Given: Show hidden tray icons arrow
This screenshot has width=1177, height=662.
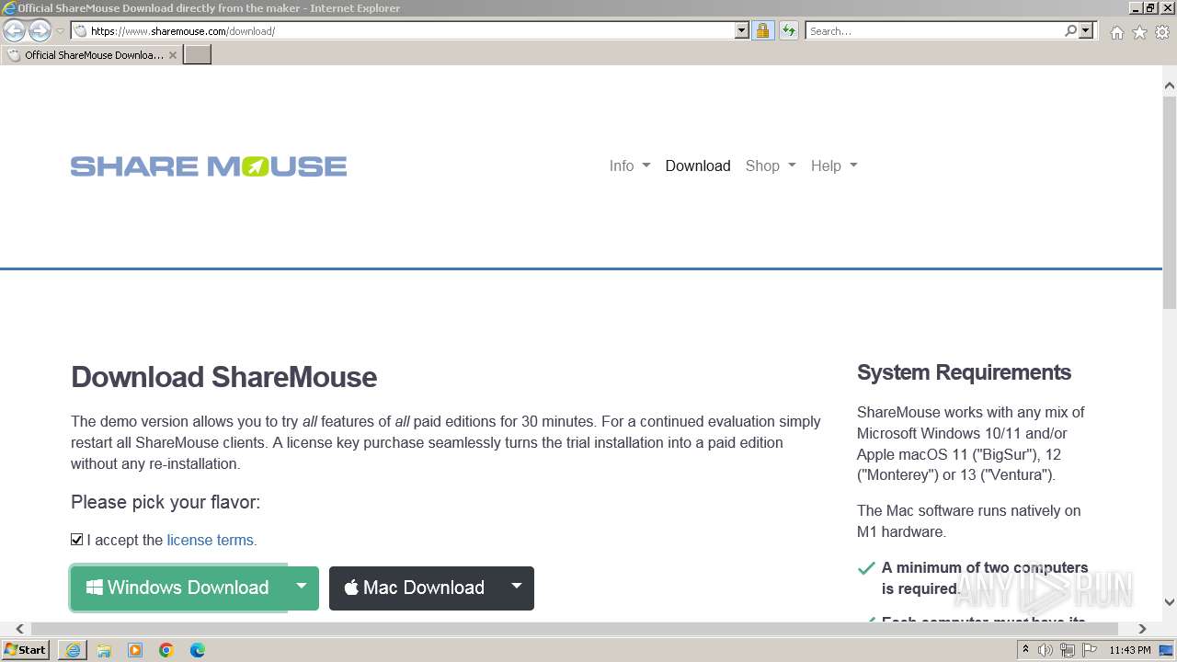Looking at the screenshot, I should (x=1025, y=650).
